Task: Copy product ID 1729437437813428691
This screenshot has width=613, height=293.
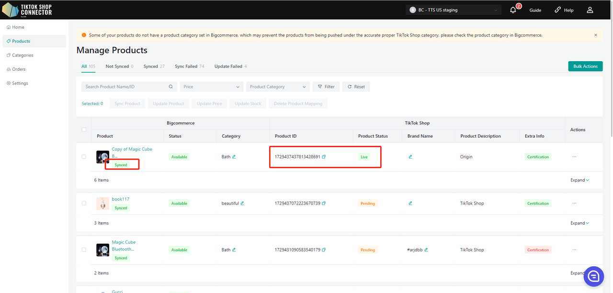Action: (x=324, y=157)
